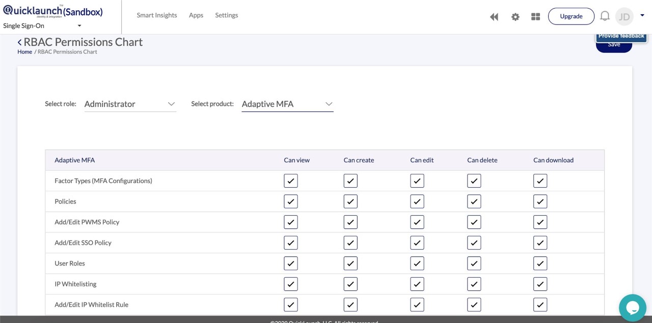Open the Apps menu

tap(196, 15)
